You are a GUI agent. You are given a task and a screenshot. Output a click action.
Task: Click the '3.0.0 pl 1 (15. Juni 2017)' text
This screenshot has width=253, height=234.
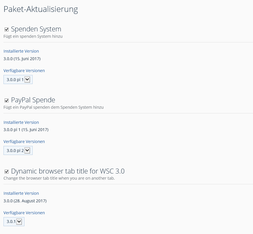26,130
